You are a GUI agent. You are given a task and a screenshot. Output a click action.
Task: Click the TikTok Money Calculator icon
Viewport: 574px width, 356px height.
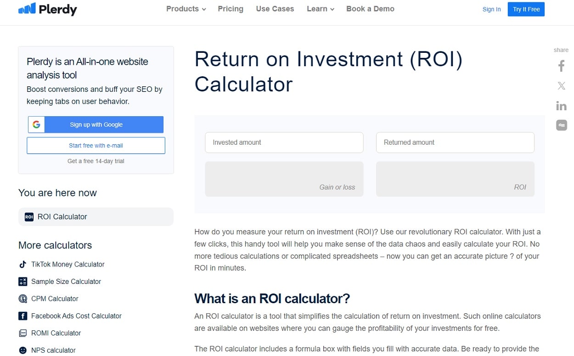coord(23,264)
